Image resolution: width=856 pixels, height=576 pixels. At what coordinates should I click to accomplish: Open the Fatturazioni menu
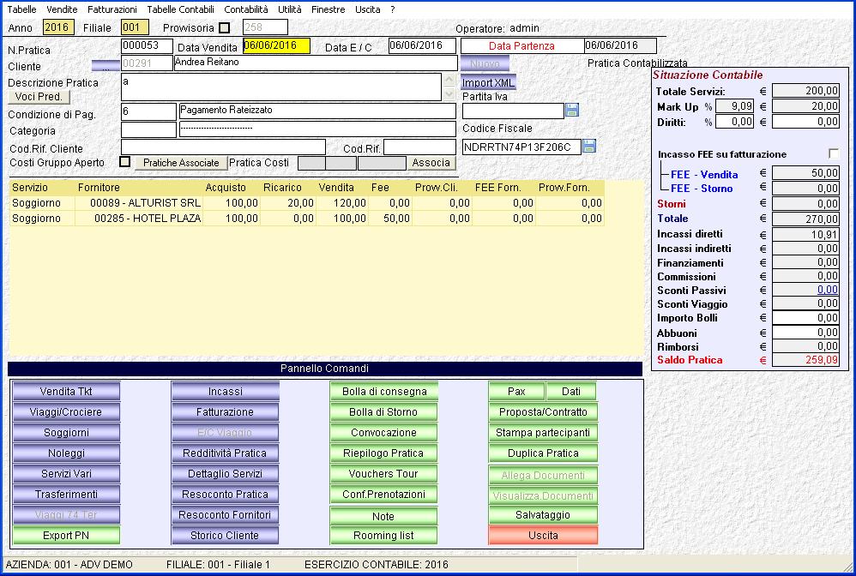tap(113, 9)
